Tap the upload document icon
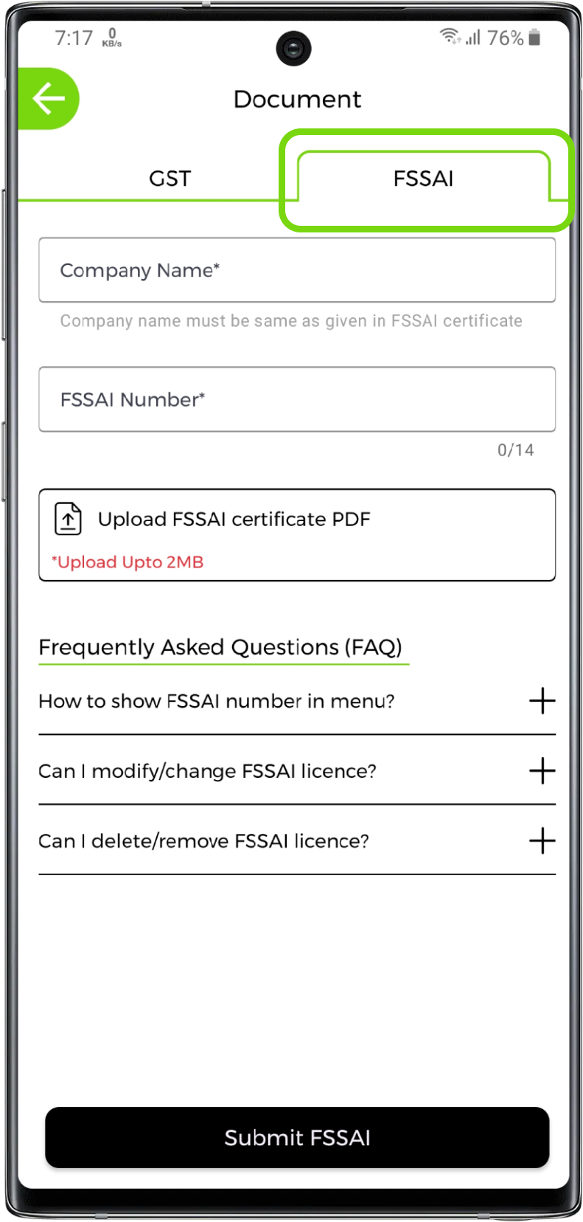This screenshot has height=1222, width=583. click(68, 519)
